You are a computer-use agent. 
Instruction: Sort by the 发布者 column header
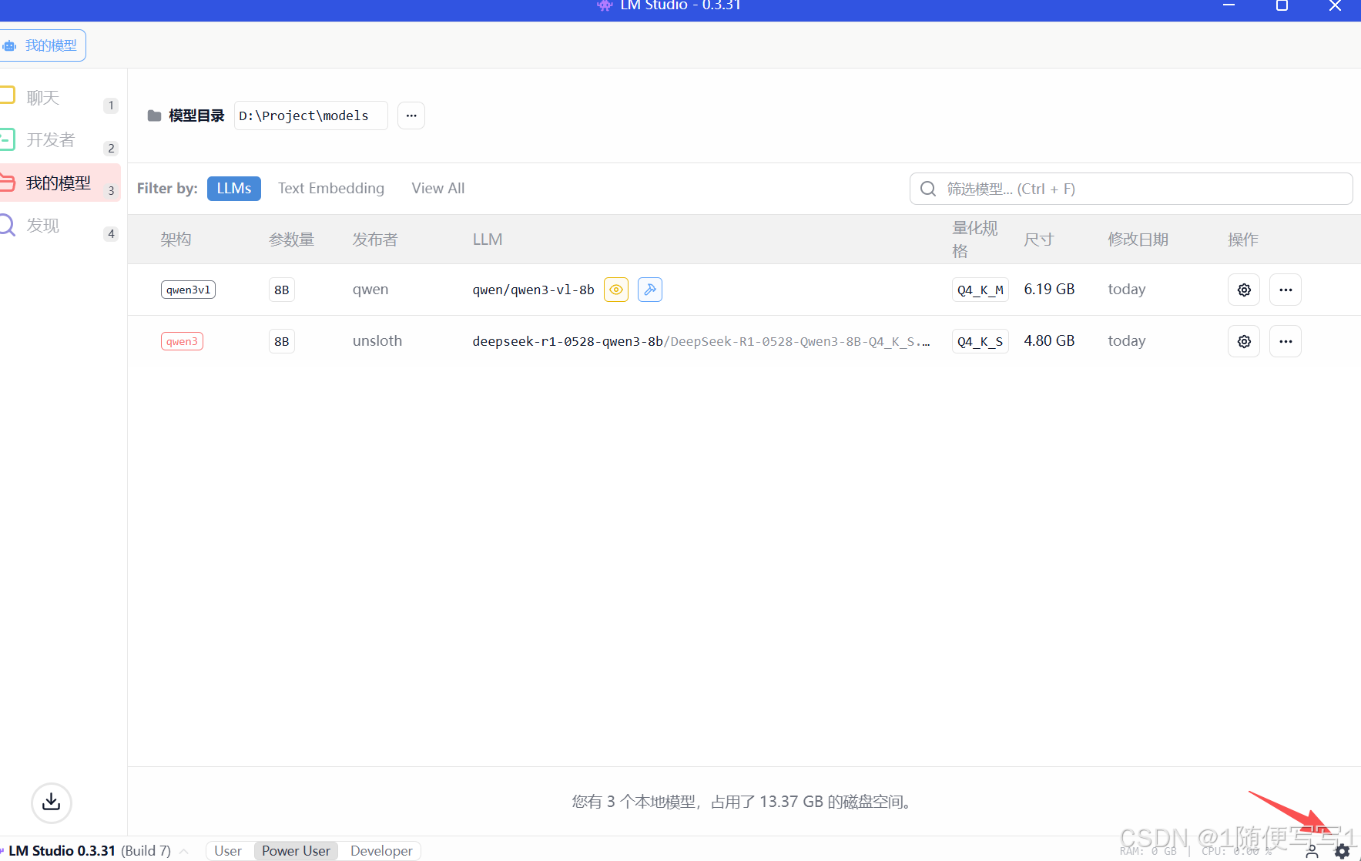375,240
